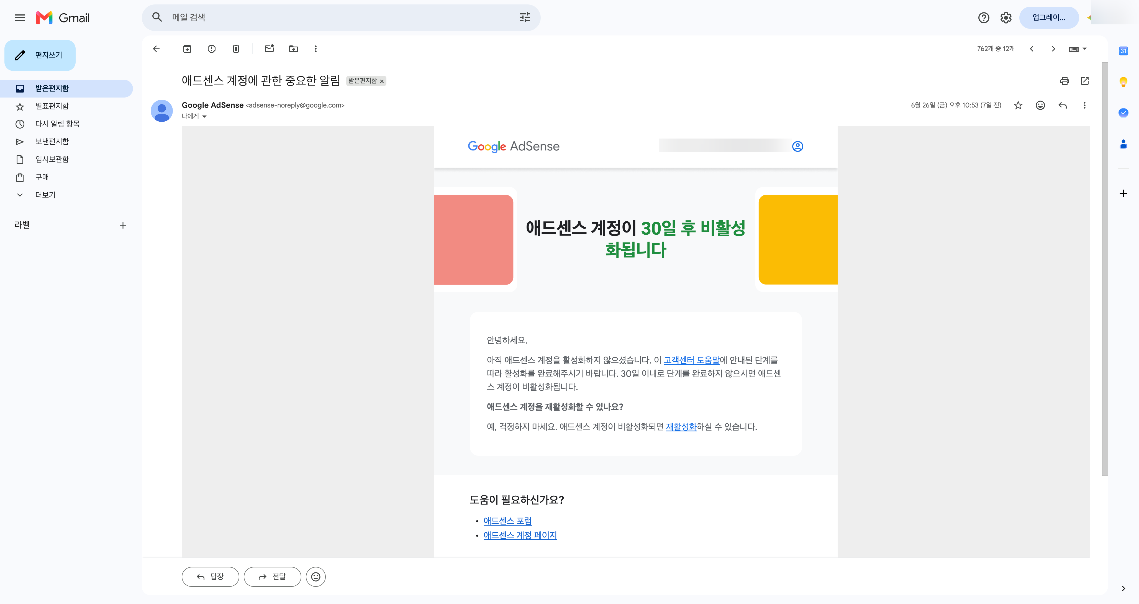The height and width of the screenshot is (604, 1139).
Task: Print the email
Action: tap(1065, 81)
